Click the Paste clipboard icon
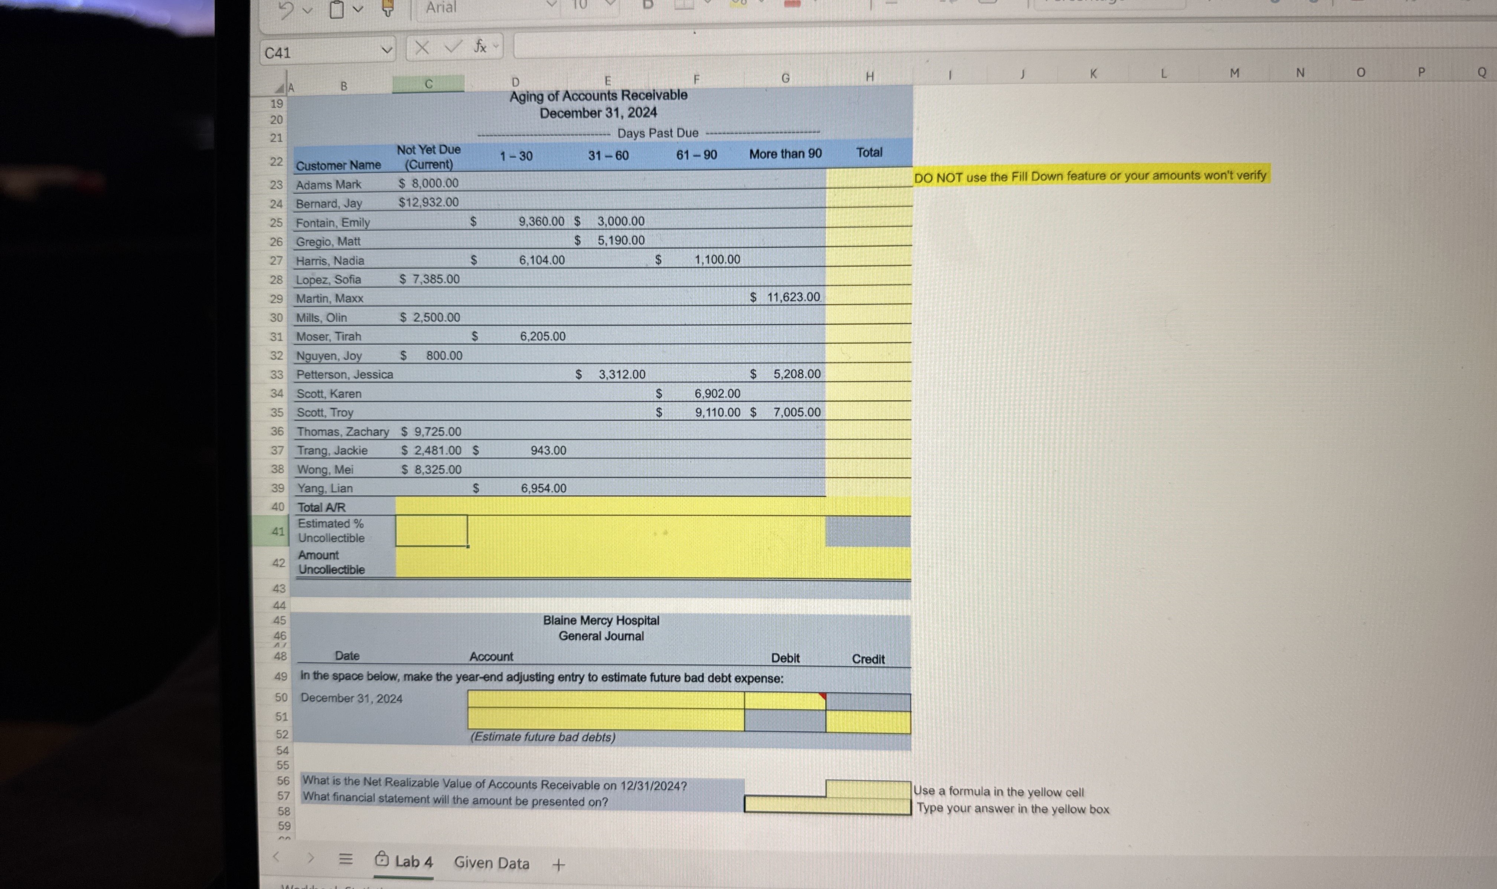Image resolution: width=1497 pixels, height=889 pixels. click(x=337, y=10)
